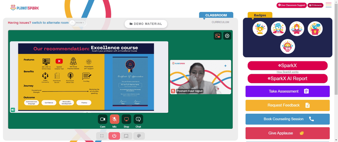The height and width of the screenshot is (142, 338).
Task: Open PS Moments
Action: coord(315,5)
